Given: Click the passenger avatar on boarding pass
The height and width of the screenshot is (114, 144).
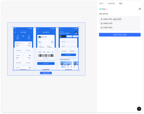Looking at the screenshot, I should coord(40,37).
